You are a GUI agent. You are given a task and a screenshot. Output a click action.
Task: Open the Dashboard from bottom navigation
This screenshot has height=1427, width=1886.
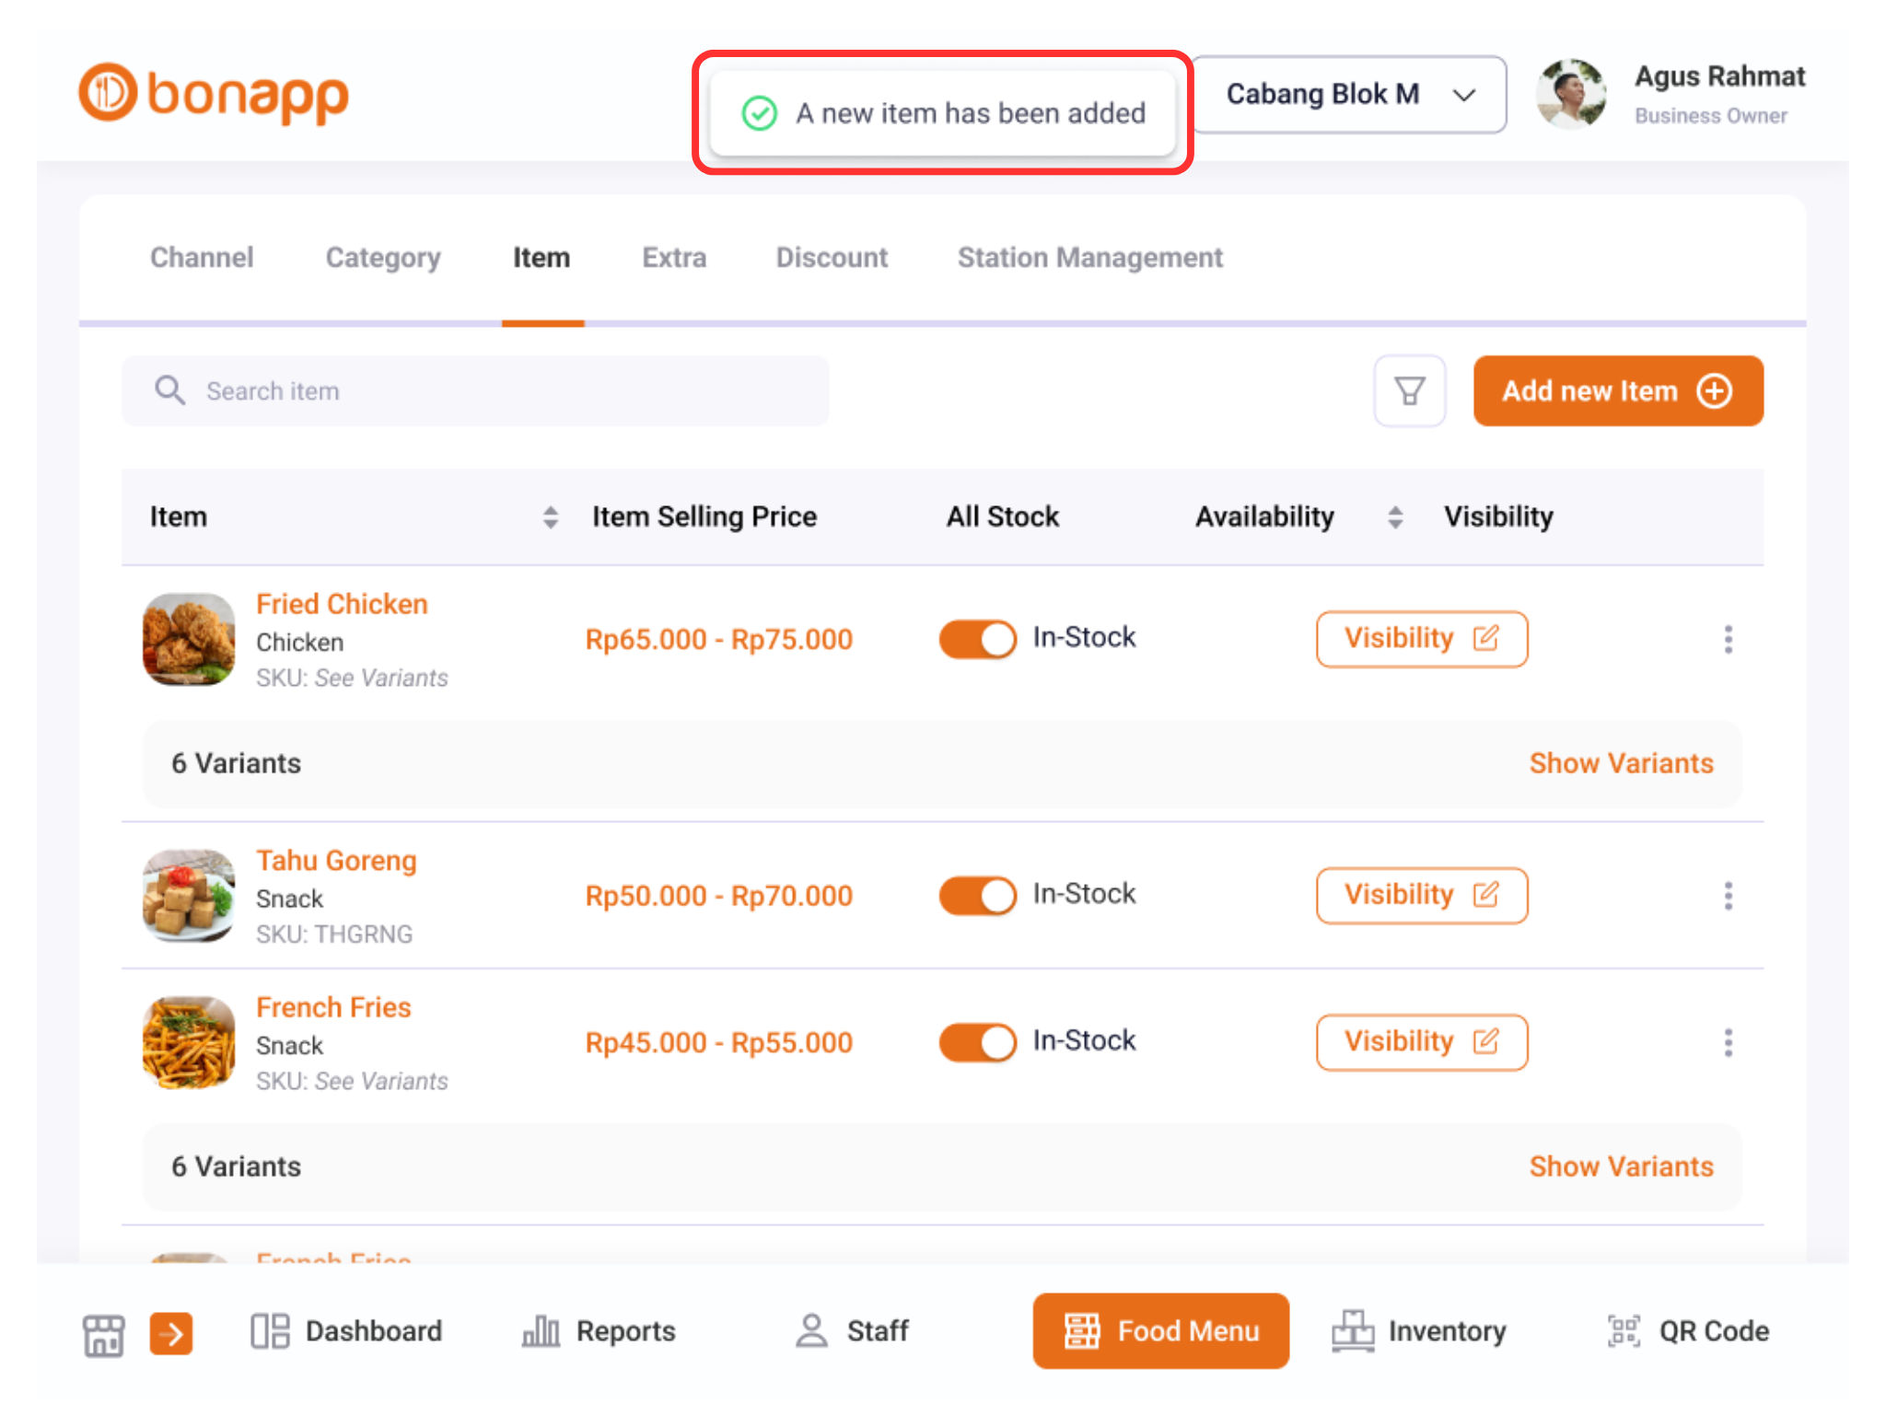347,1331
